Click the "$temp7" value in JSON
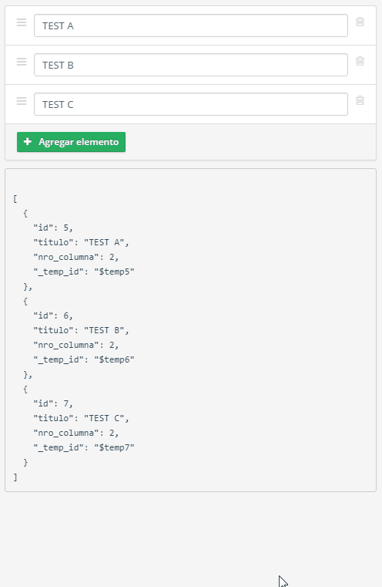This screenshot has width=382, height=587. click(x=115, y=447)
